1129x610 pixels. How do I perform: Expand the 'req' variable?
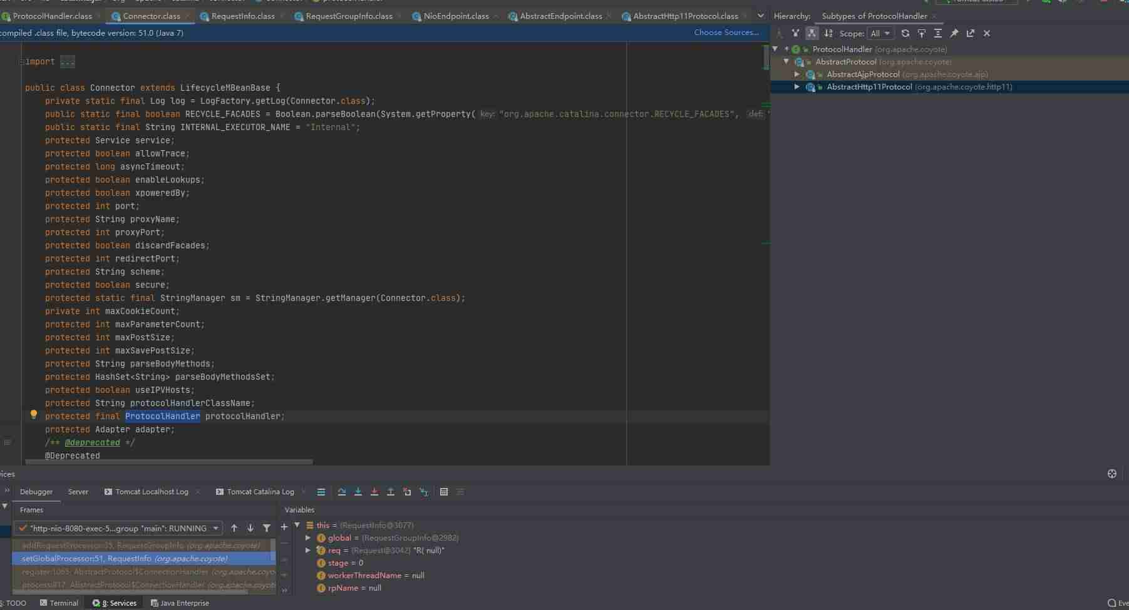point(308,550)
